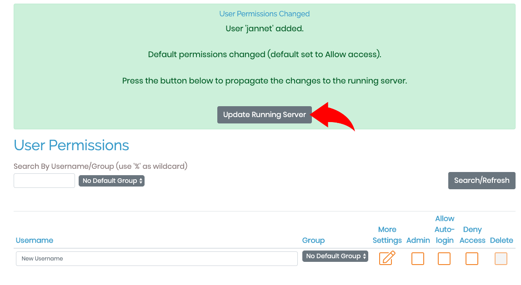Viewport: 521px width, 285px height.
Task: Open More Settings pencil edit icon
Action: click(x=387, y=258)
